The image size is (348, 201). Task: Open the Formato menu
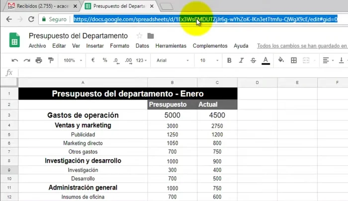pyautogui.click(x=120, y=46)
